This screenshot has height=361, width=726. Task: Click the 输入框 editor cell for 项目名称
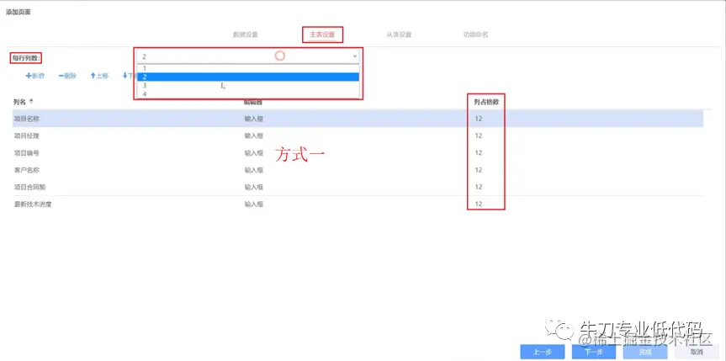pos(254,119)
